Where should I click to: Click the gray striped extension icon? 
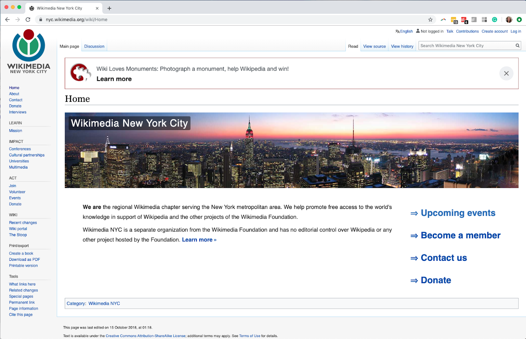[x=474, y=19]
